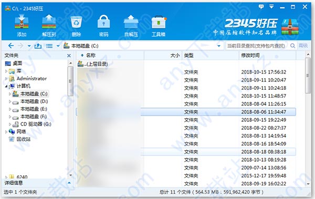Close the 文件夹 folder panel
This screenshot has width=315, height=199.
[x=69, y=56]
